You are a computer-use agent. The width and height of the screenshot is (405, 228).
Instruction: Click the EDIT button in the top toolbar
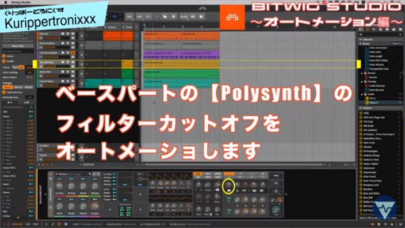click(x=139, y=17)
